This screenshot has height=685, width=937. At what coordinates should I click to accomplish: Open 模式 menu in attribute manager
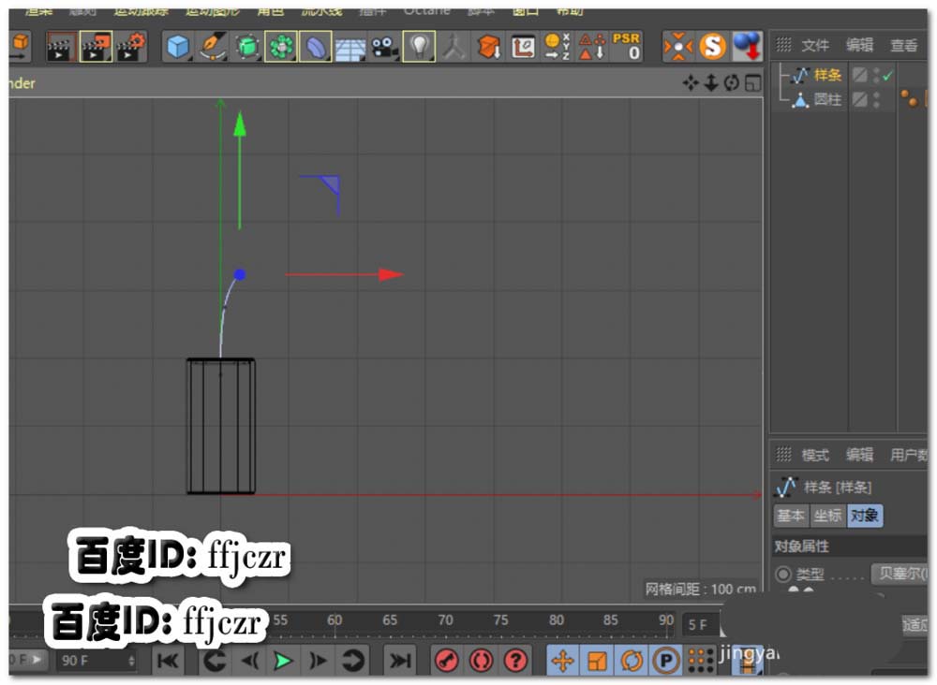815,456
